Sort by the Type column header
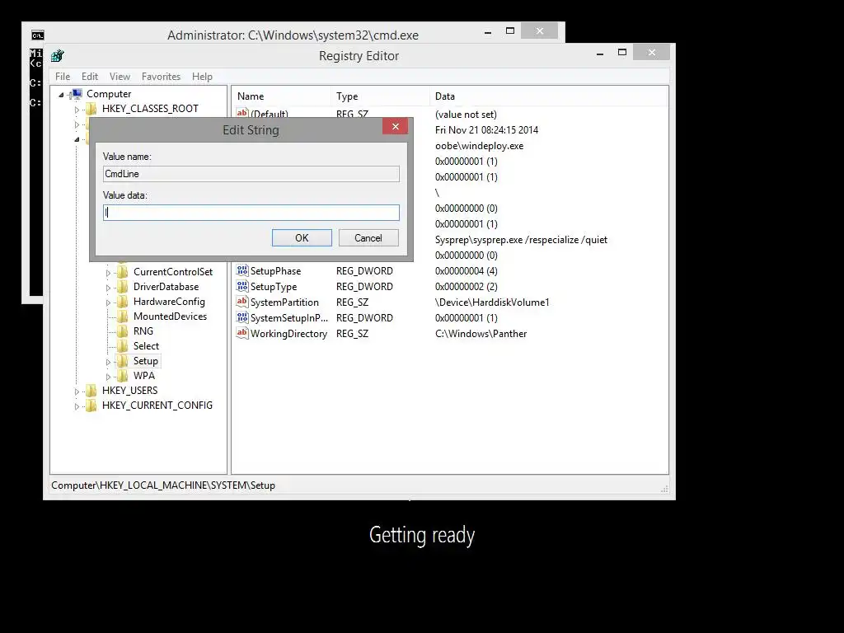The height and width of the screenshot is (633, 844). (381, 96)
